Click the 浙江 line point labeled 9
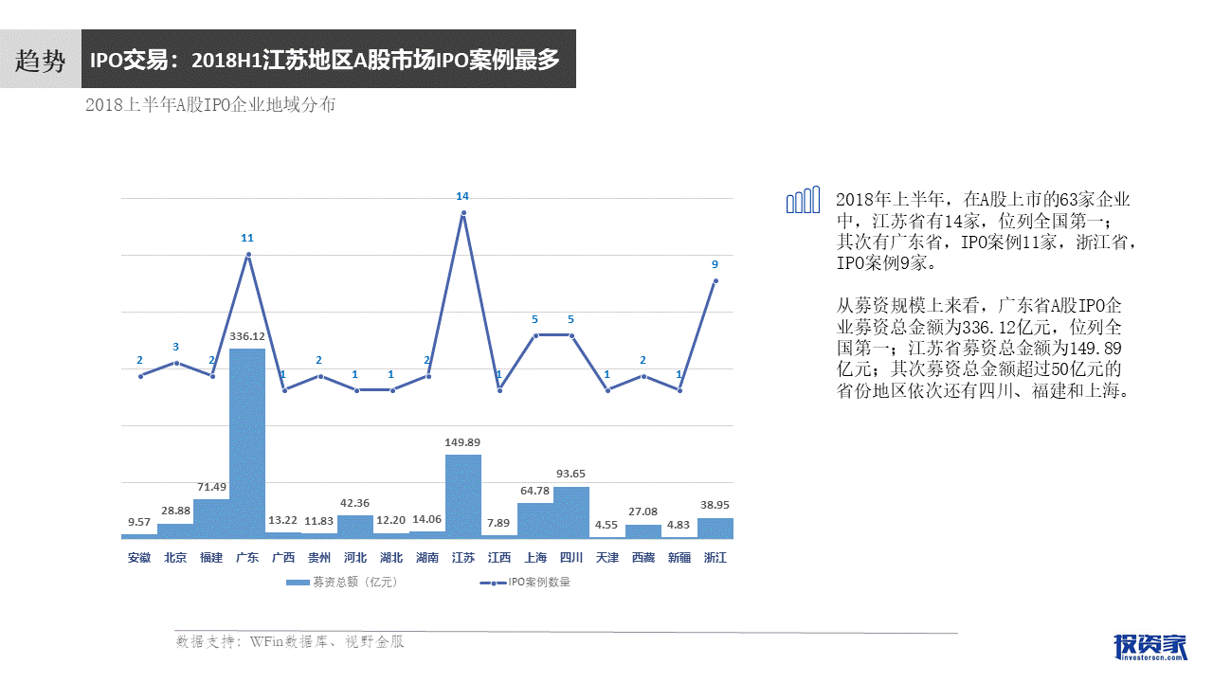 [715, 280]
